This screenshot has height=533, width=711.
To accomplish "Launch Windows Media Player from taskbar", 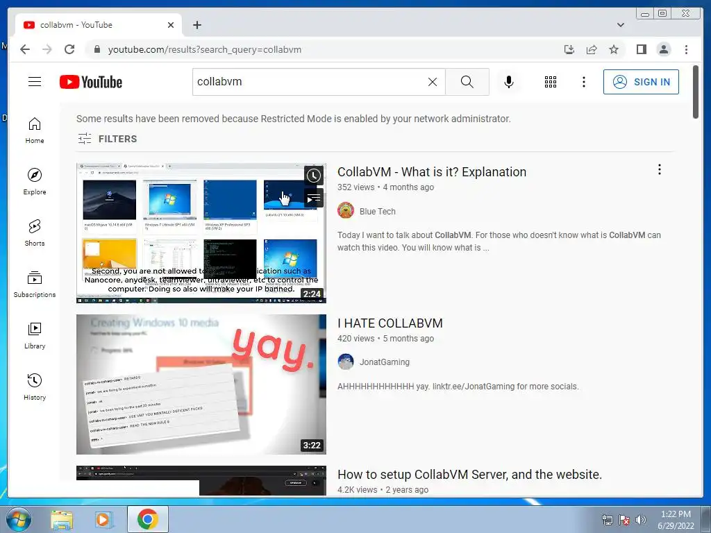I will [x=104, y=520].
